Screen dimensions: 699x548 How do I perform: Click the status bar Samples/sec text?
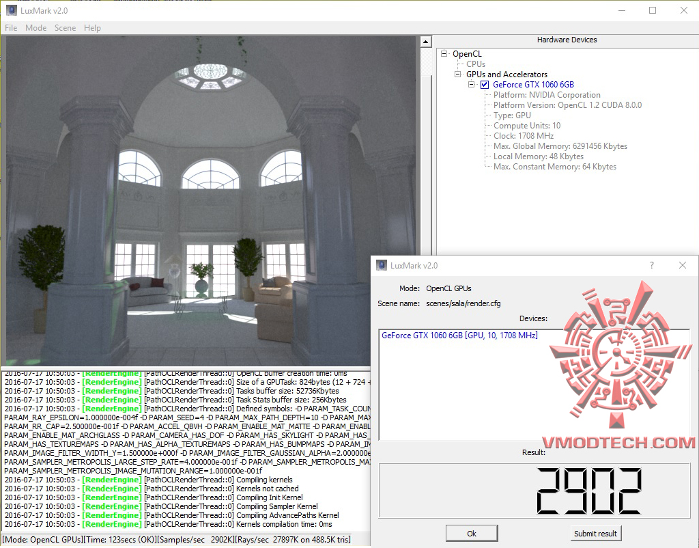[195, 540]
